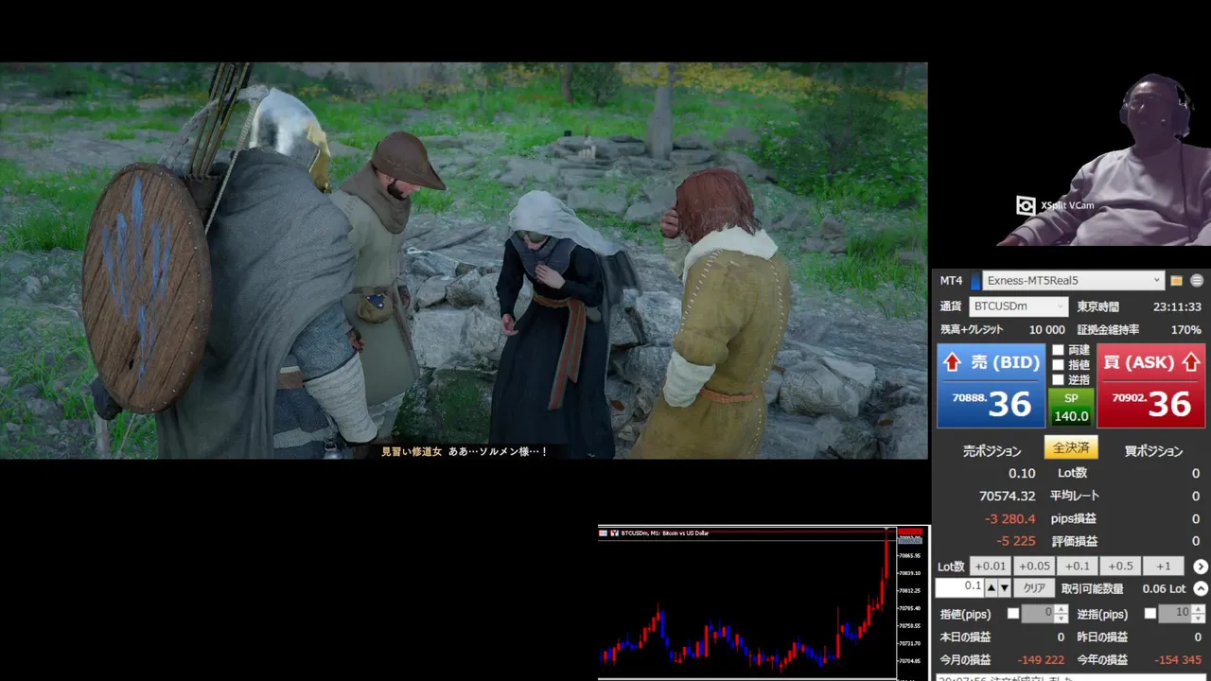
Task: Click the game subtitle text 見習い修道女
Action: coord(412,452)
